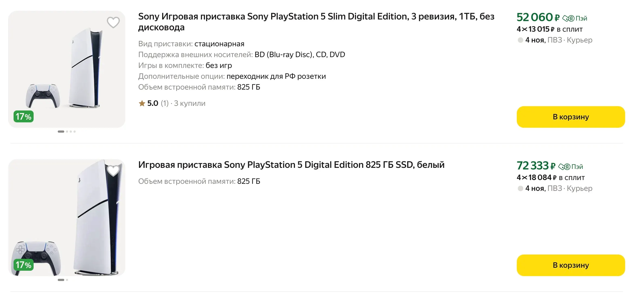The image size is (642, 294).
Task: Open 'PlayStation 5 Digital Edition 825 ГБ SSD, белый' title
Action: (291, 165)
